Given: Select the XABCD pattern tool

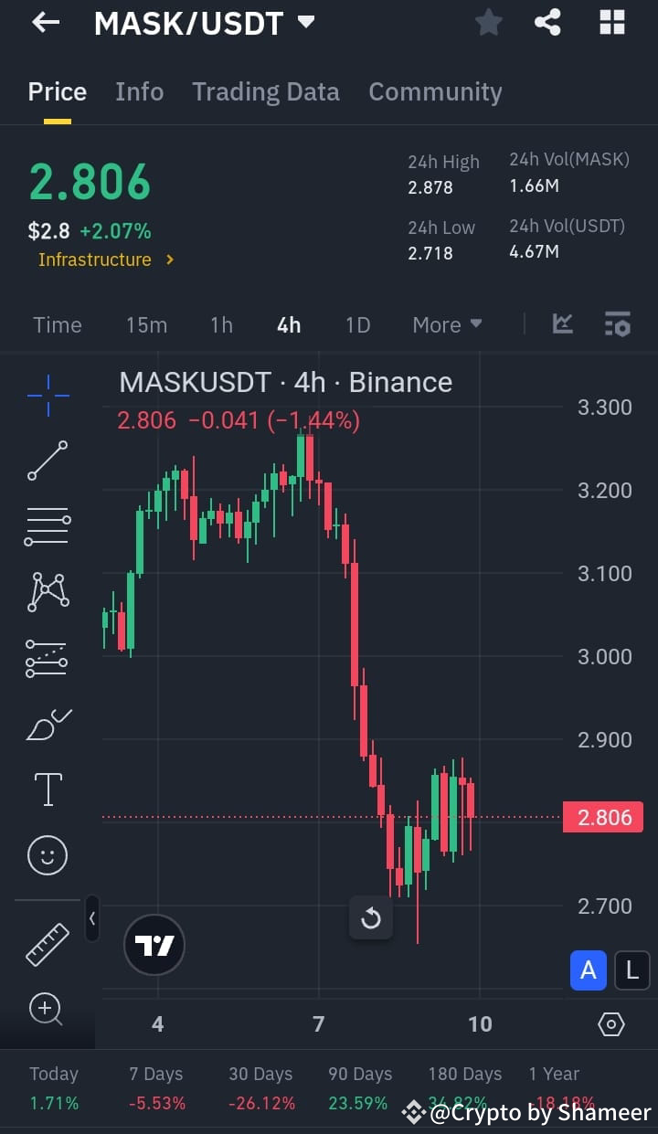Looking at the screenshot, I should (47, 591).
